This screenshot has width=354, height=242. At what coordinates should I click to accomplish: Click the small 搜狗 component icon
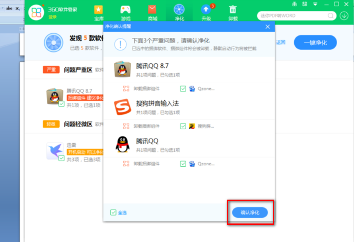pos(192,126)
